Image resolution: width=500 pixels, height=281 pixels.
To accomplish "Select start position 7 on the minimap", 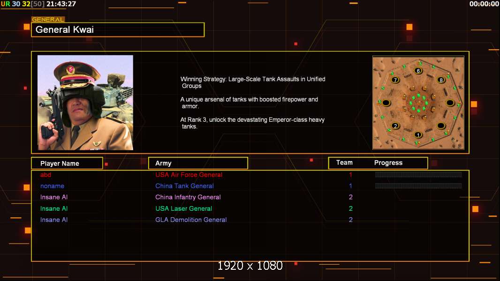I will click(395, 80).
